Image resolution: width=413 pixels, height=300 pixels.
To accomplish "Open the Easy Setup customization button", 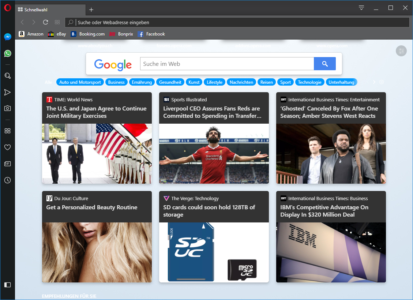I will (401, 51).
